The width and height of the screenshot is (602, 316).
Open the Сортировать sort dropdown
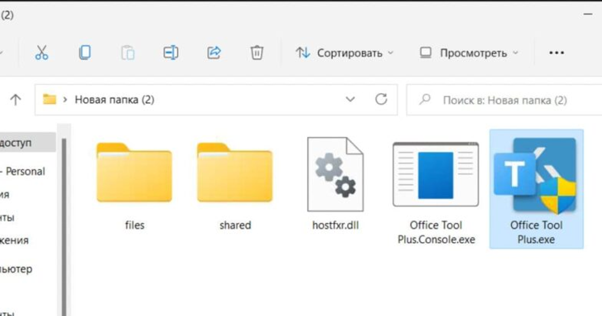pos(345,53)
